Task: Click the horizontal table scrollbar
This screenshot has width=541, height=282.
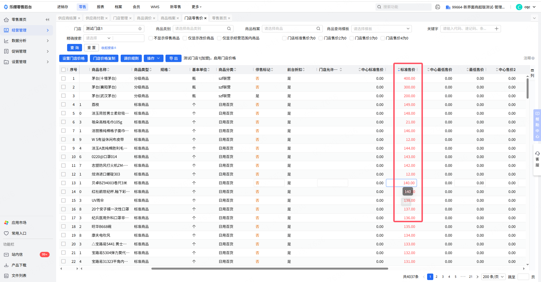Action: point(270,269)
